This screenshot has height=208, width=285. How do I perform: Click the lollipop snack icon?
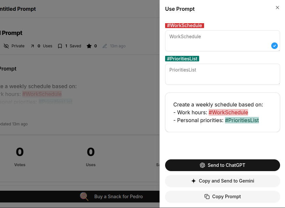click(x=85, y=197)
